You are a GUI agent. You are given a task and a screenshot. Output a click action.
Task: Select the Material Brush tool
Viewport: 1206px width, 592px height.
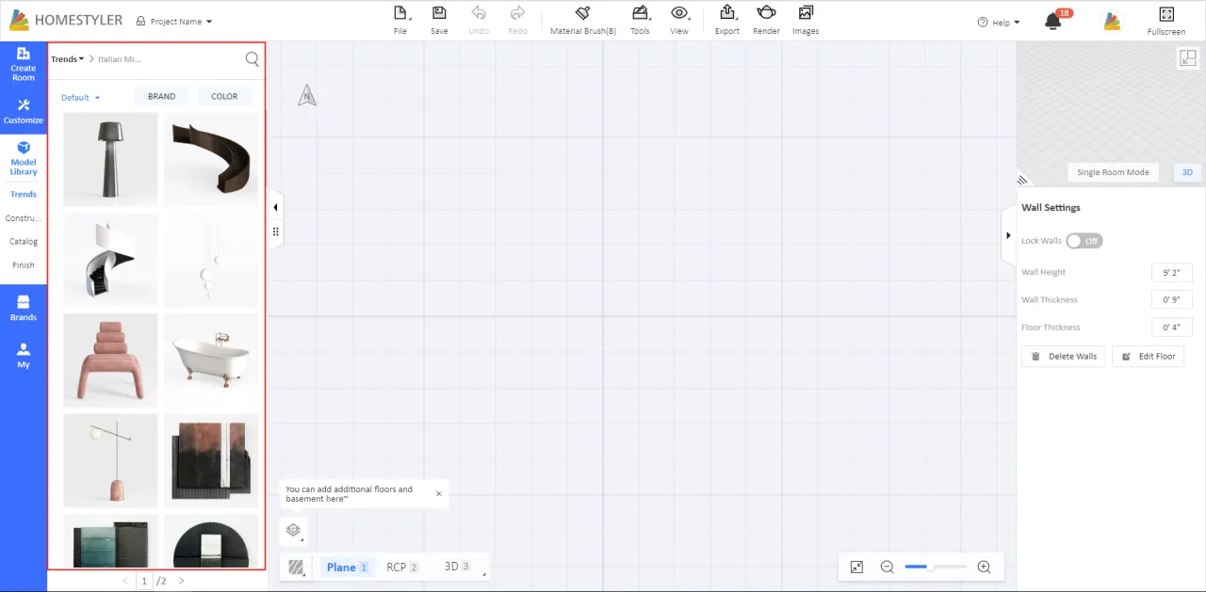click(582, 13)
